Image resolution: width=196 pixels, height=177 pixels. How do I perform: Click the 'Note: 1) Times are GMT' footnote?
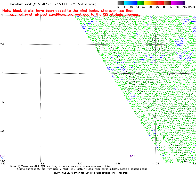60,166
